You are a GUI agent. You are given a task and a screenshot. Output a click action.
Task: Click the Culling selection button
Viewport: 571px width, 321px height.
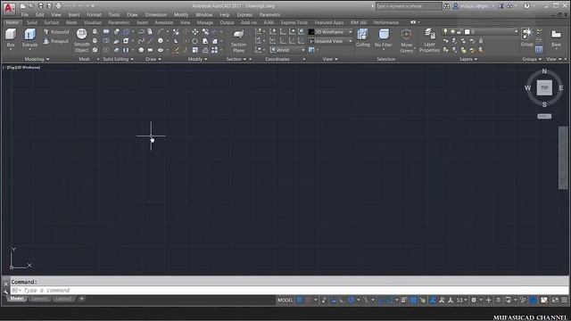[363, 38]
